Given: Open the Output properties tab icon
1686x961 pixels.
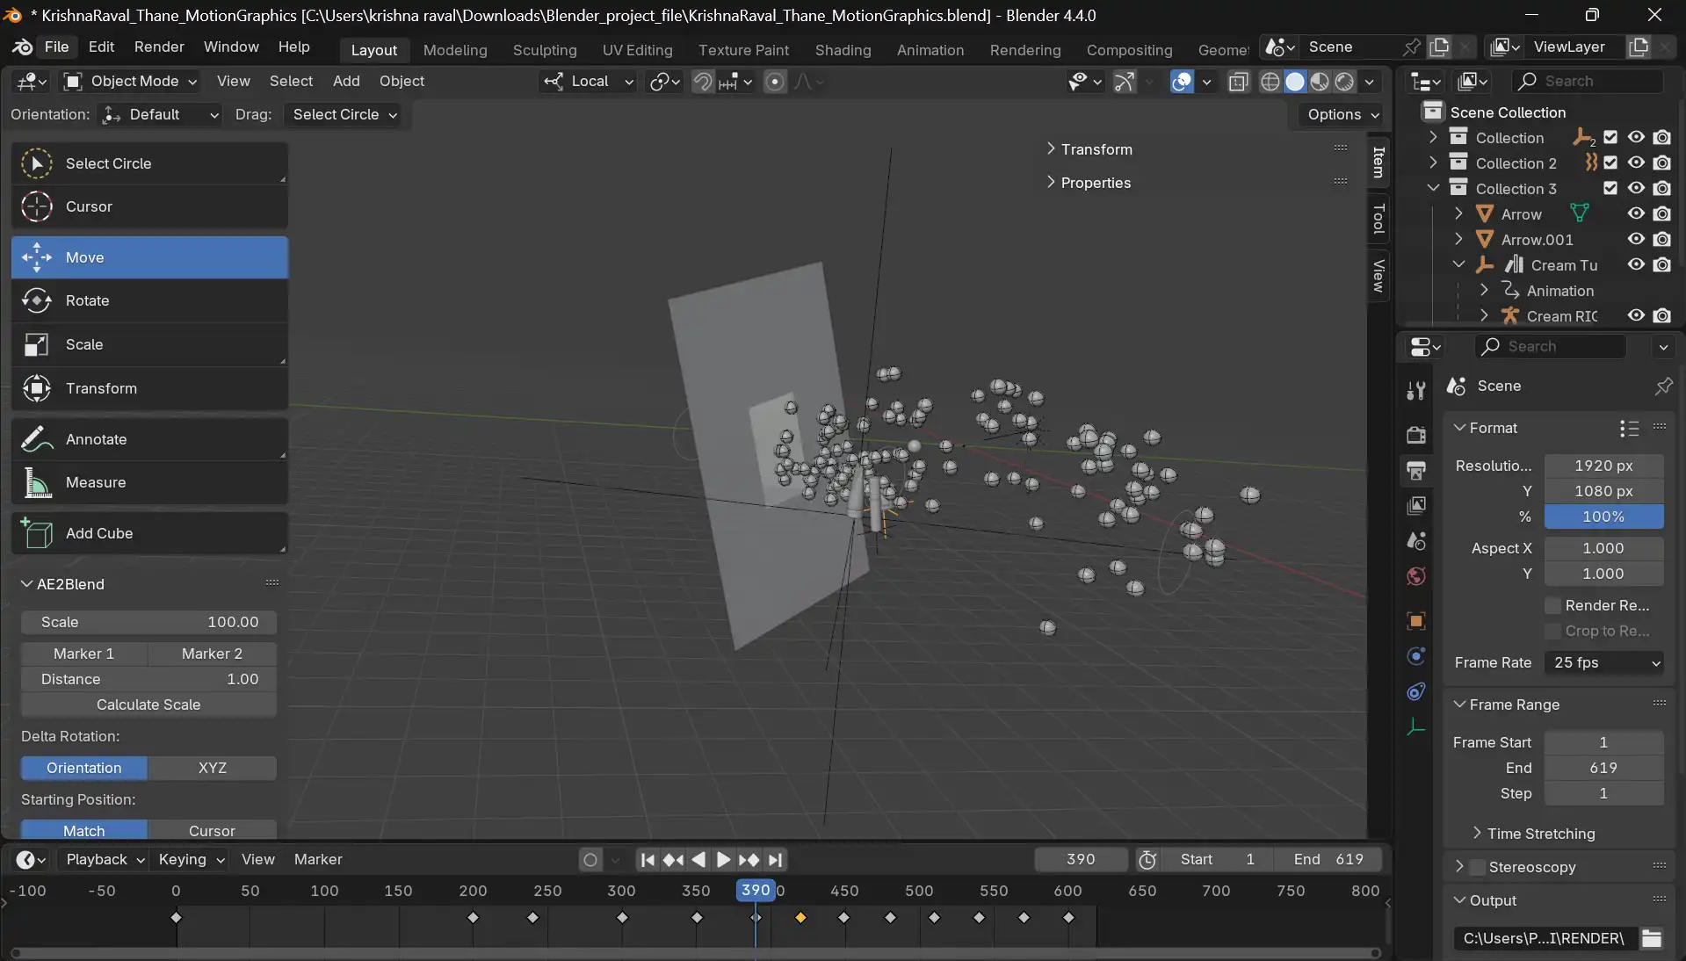Looking at the screenshot, I should (x=1415, y=470).
